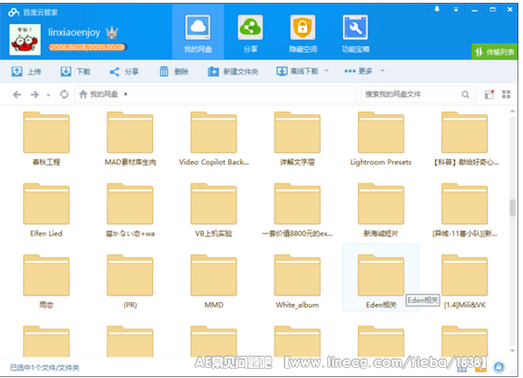Click the scrollbar down arrow

pyautogui.click(x=512, y=350)
